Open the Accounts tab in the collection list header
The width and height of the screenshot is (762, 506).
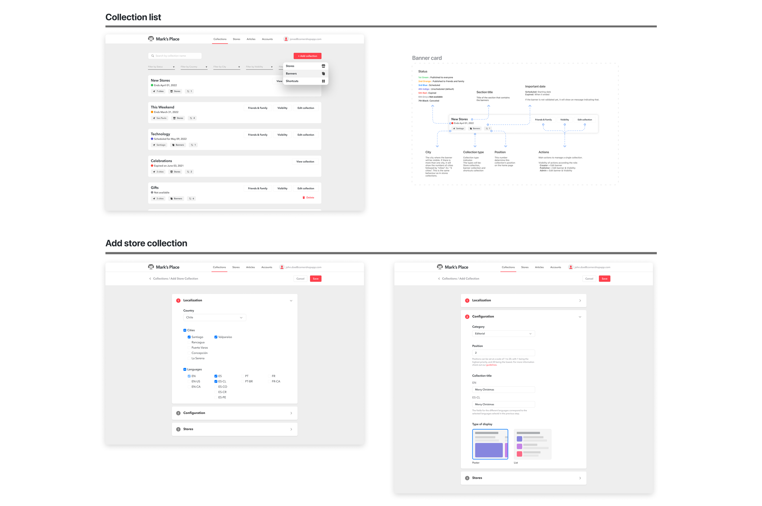coord(267,39)
